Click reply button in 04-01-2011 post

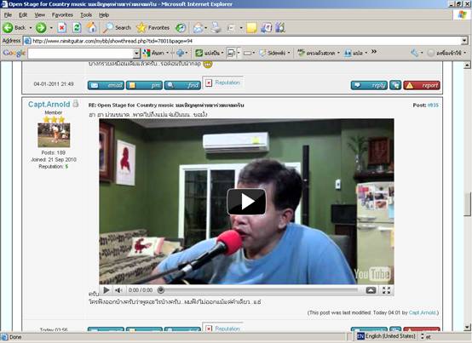369,85
